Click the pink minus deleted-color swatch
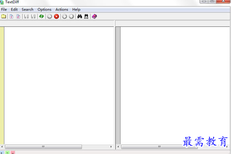The image size is (231, 154). coord(13,152)
